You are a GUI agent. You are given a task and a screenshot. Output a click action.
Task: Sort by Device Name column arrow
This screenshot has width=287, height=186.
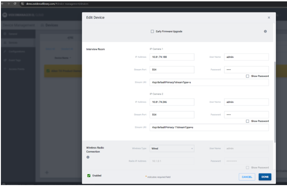click(71, 58)
